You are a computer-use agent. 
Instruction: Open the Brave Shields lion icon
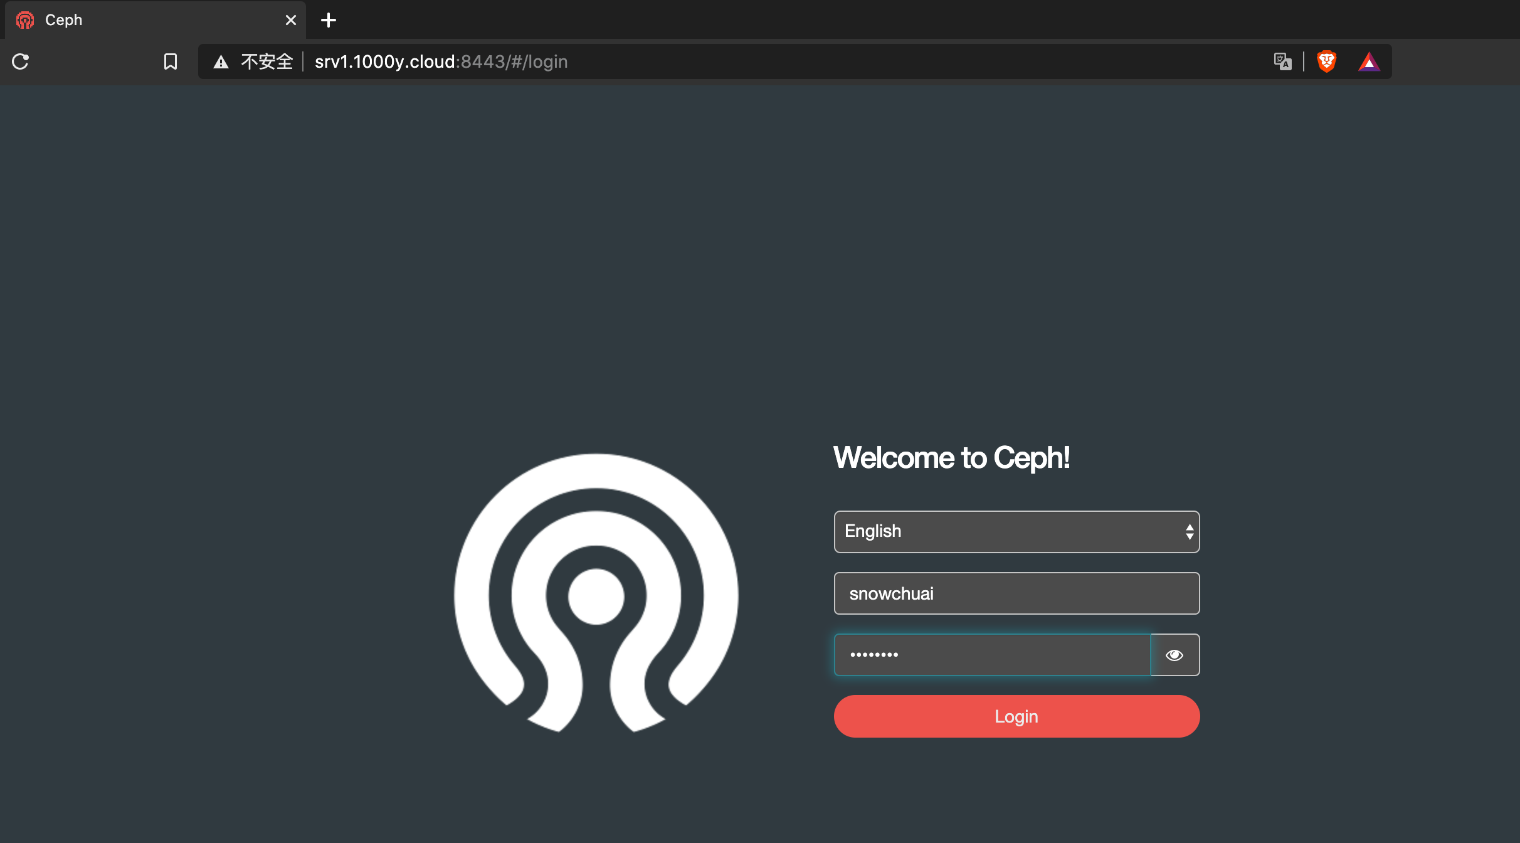coord(1326,61)
